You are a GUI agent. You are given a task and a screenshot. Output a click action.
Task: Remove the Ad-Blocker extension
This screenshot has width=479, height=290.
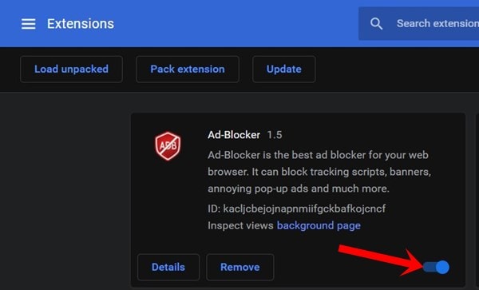click(x=240, y=267)
